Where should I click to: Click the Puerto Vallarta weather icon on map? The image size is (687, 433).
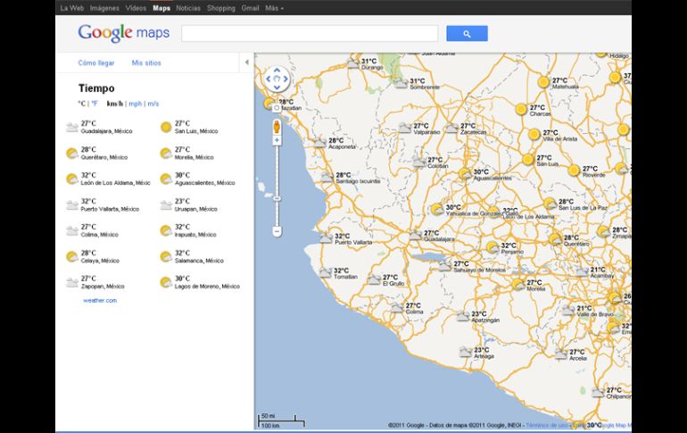click(325, 237)
